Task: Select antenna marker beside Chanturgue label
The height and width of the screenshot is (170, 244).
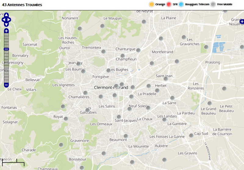Action: 138,50
